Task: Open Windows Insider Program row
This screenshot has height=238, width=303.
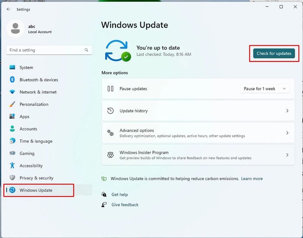Action: (x=198, y=155)
